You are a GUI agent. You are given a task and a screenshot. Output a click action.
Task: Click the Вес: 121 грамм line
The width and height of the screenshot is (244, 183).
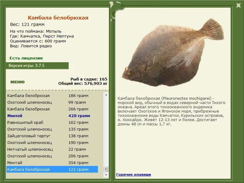(27, 24)
